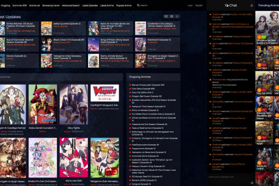Screen dimensions: 279x186
Task: Click the One Piece trending card
Action: (x=264, y=58)
